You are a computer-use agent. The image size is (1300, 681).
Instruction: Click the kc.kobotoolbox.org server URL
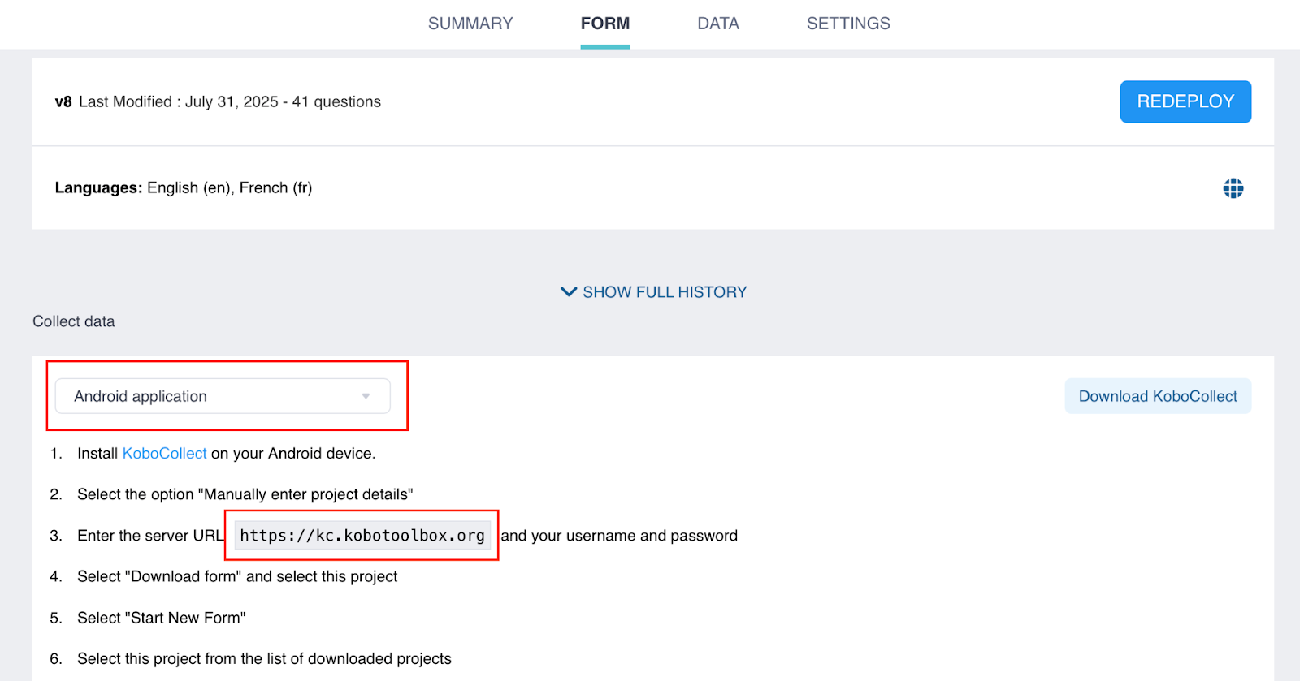pyautogui.click(x=362, y=536)
